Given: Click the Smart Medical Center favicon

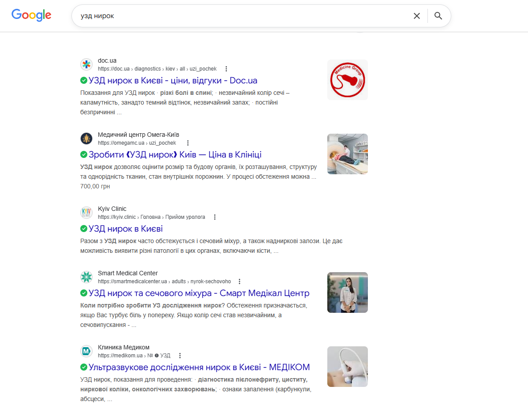Looking at the screenshot, I should tap(86, 277).
